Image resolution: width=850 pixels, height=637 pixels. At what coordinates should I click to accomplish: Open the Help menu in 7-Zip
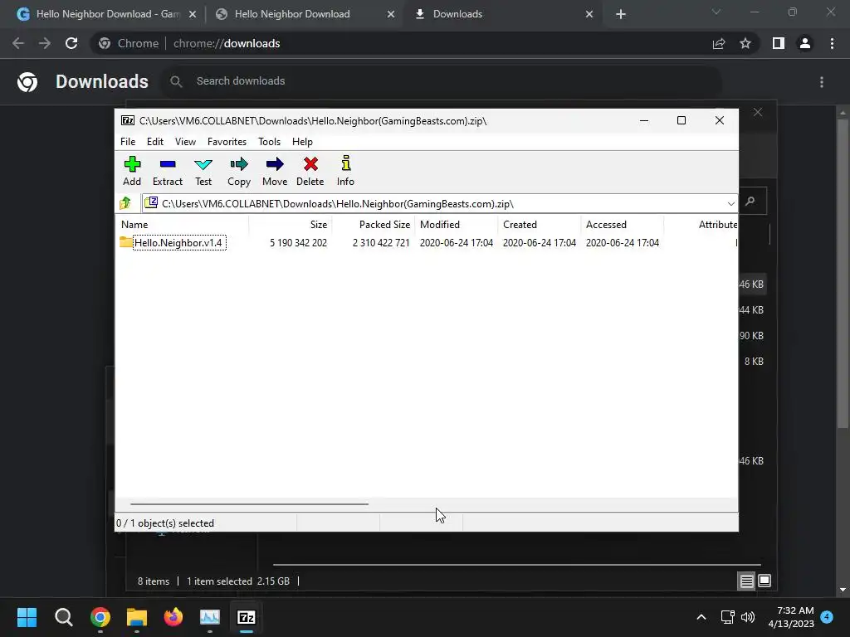point(302,141)
